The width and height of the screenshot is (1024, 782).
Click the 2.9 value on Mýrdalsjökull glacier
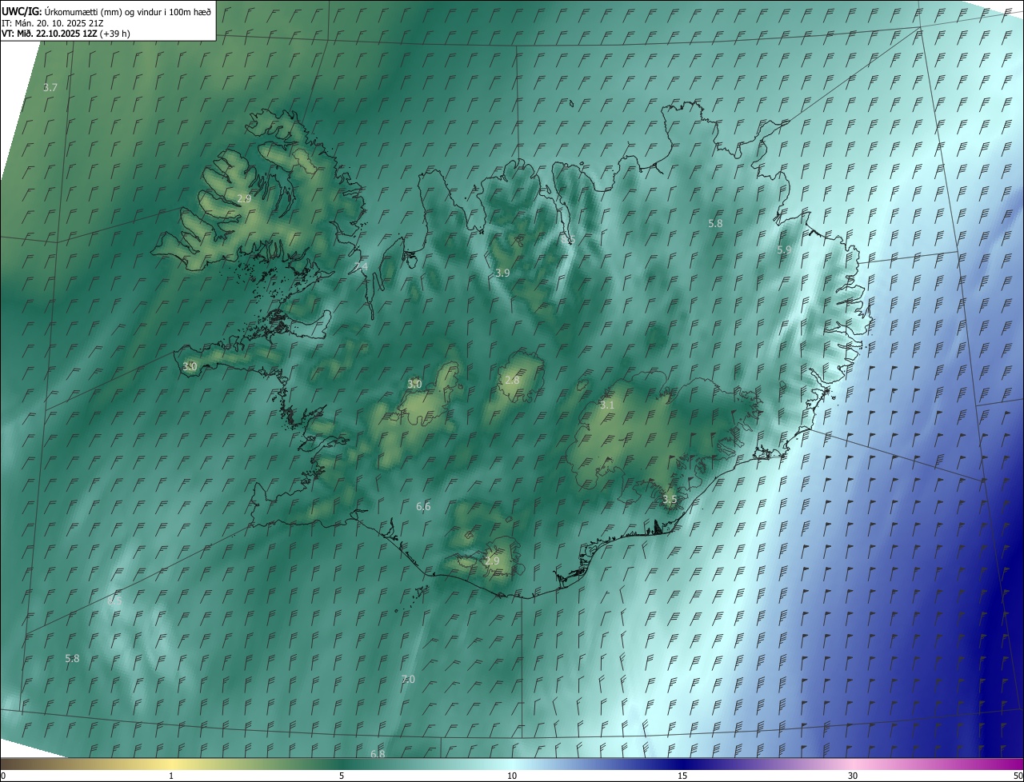click(492, 561)
